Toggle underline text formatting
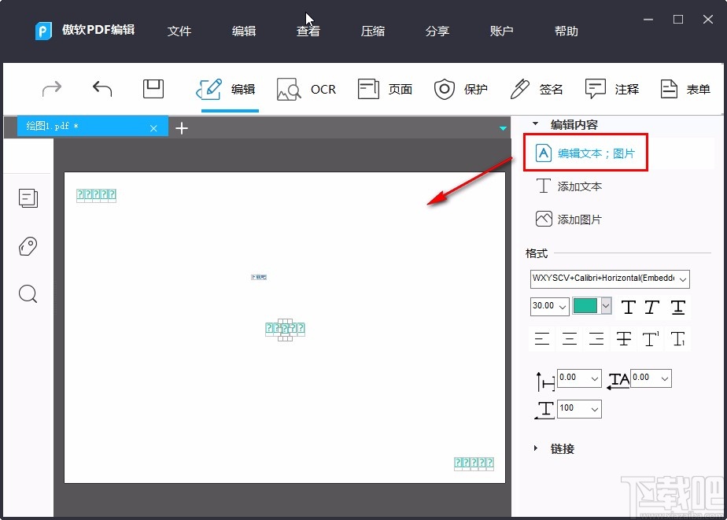 point(677,307)
